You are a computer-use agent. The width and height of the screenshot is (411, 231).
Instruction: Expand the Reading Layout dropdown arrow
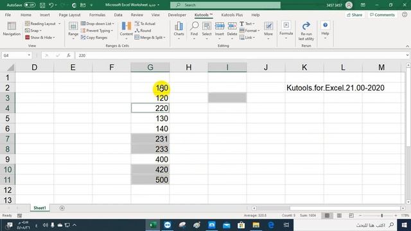click(60, 24)
